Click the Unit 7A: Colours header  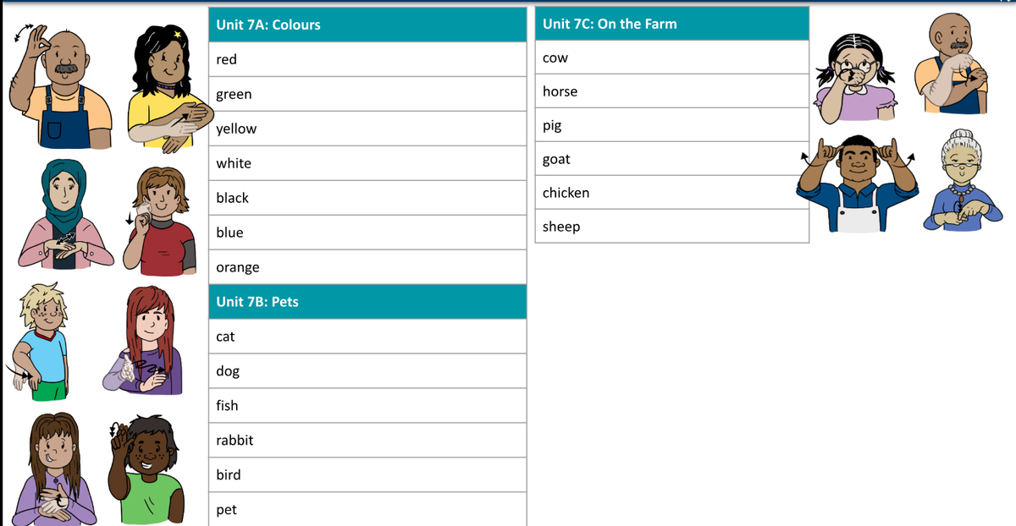click(x=367, y=25)
